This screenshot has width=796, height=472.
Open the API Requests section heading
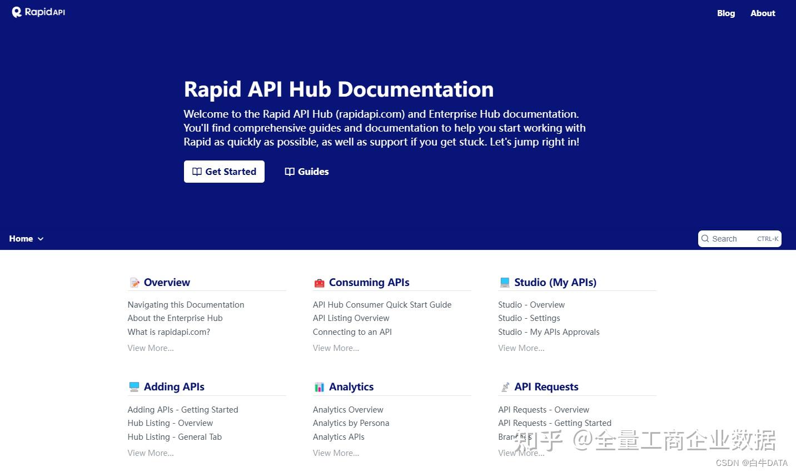click(x=546, y=387)
